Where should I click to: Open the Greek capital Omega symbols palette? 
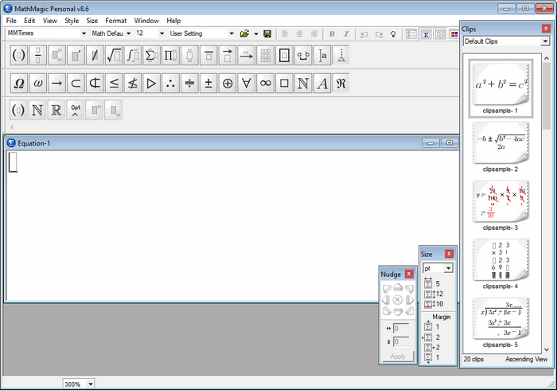pos(18,83)
